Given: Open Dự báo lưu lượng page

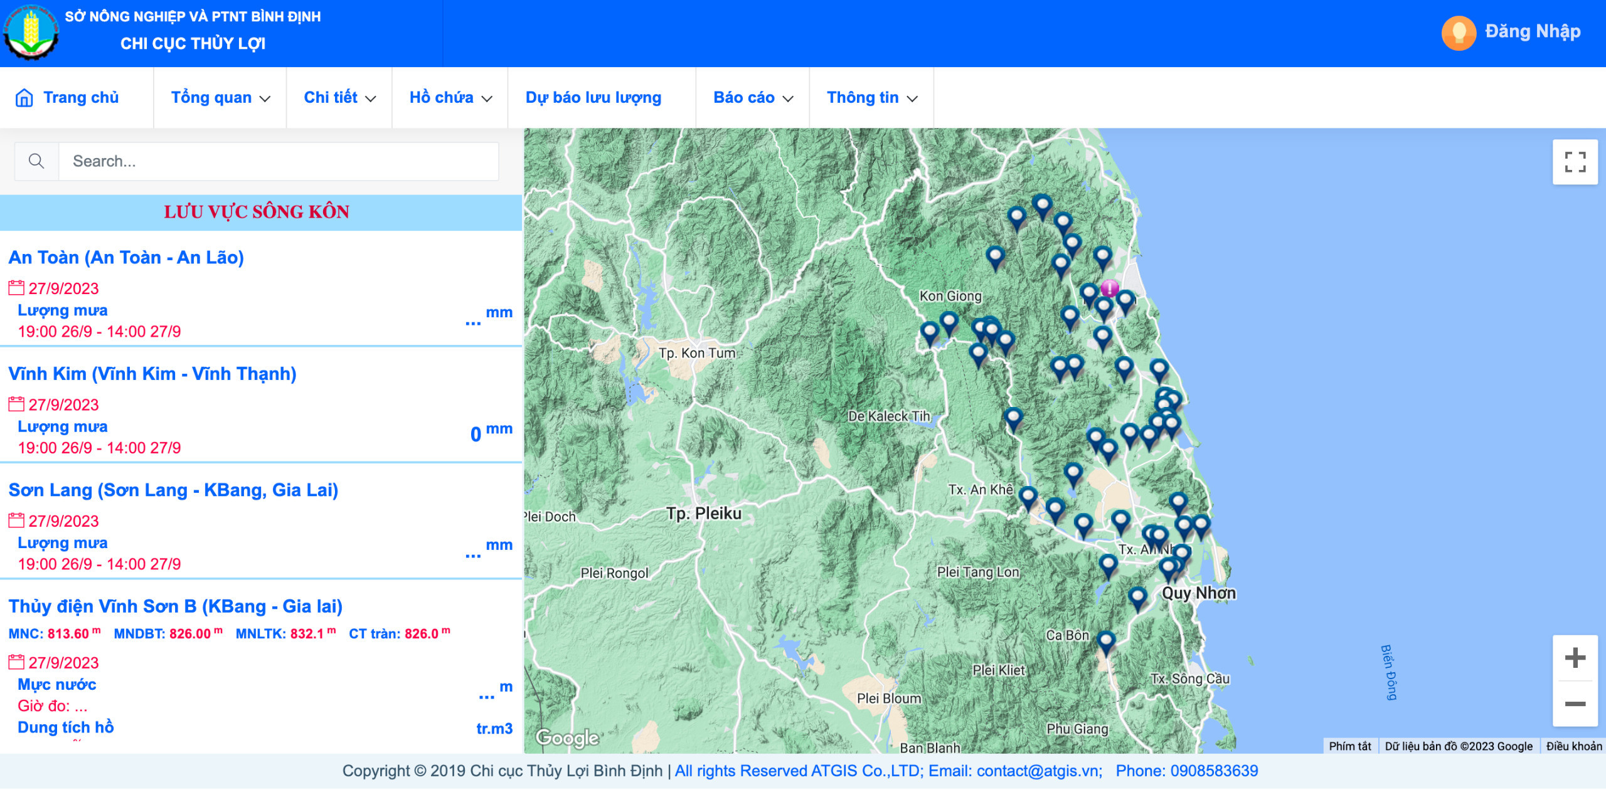Looking at the screenshot, I should [x=593, y=98].
